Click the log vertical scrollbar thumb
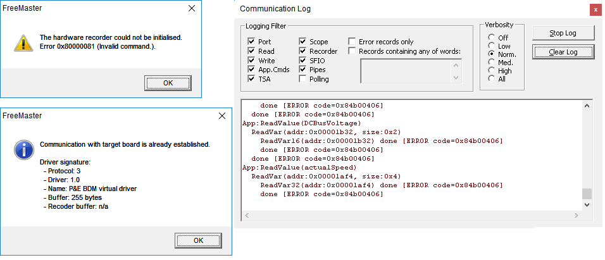Image resolution: width=605 pixels, height=260 pixels. point(587,194)
